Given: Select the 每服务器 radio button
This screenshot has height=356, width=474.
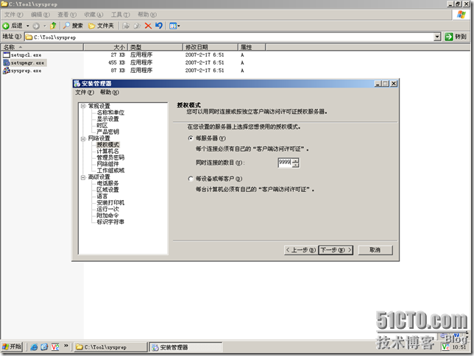Looking at the screenshot, I should point(191,138).
